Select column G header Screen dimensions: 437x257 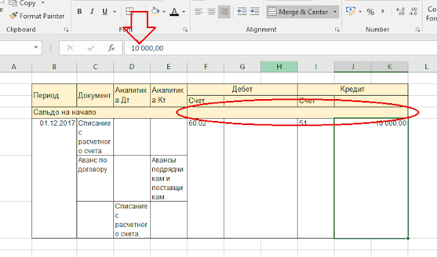(242, 67)
